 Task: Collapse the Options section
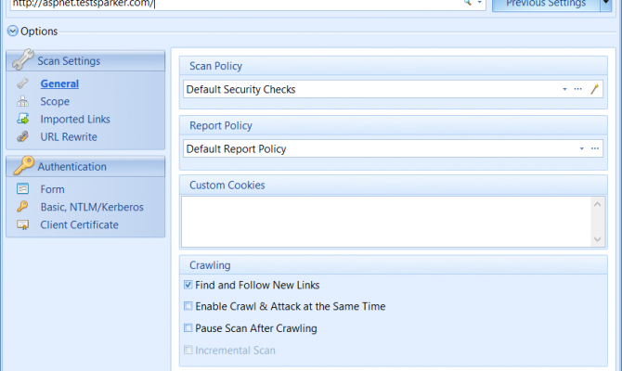click(x=12, y=32)
